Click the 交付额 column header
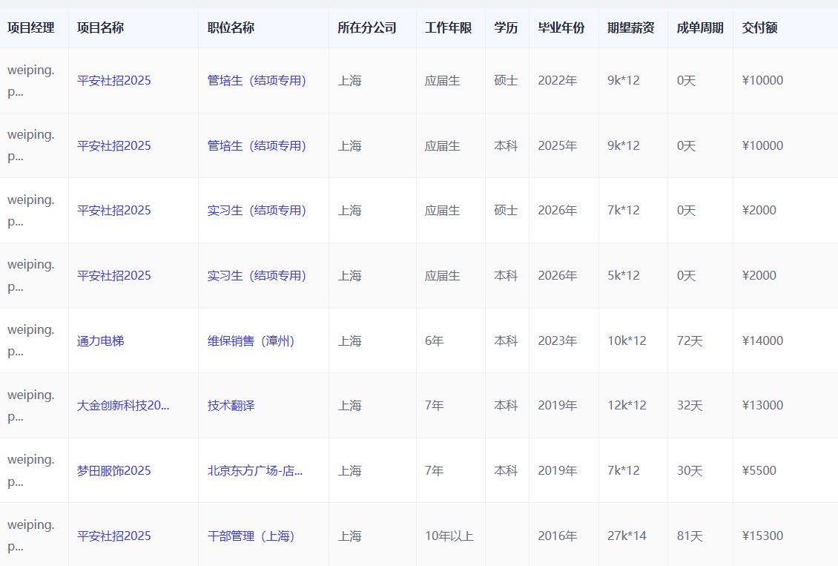 click(x=759, y=28)
